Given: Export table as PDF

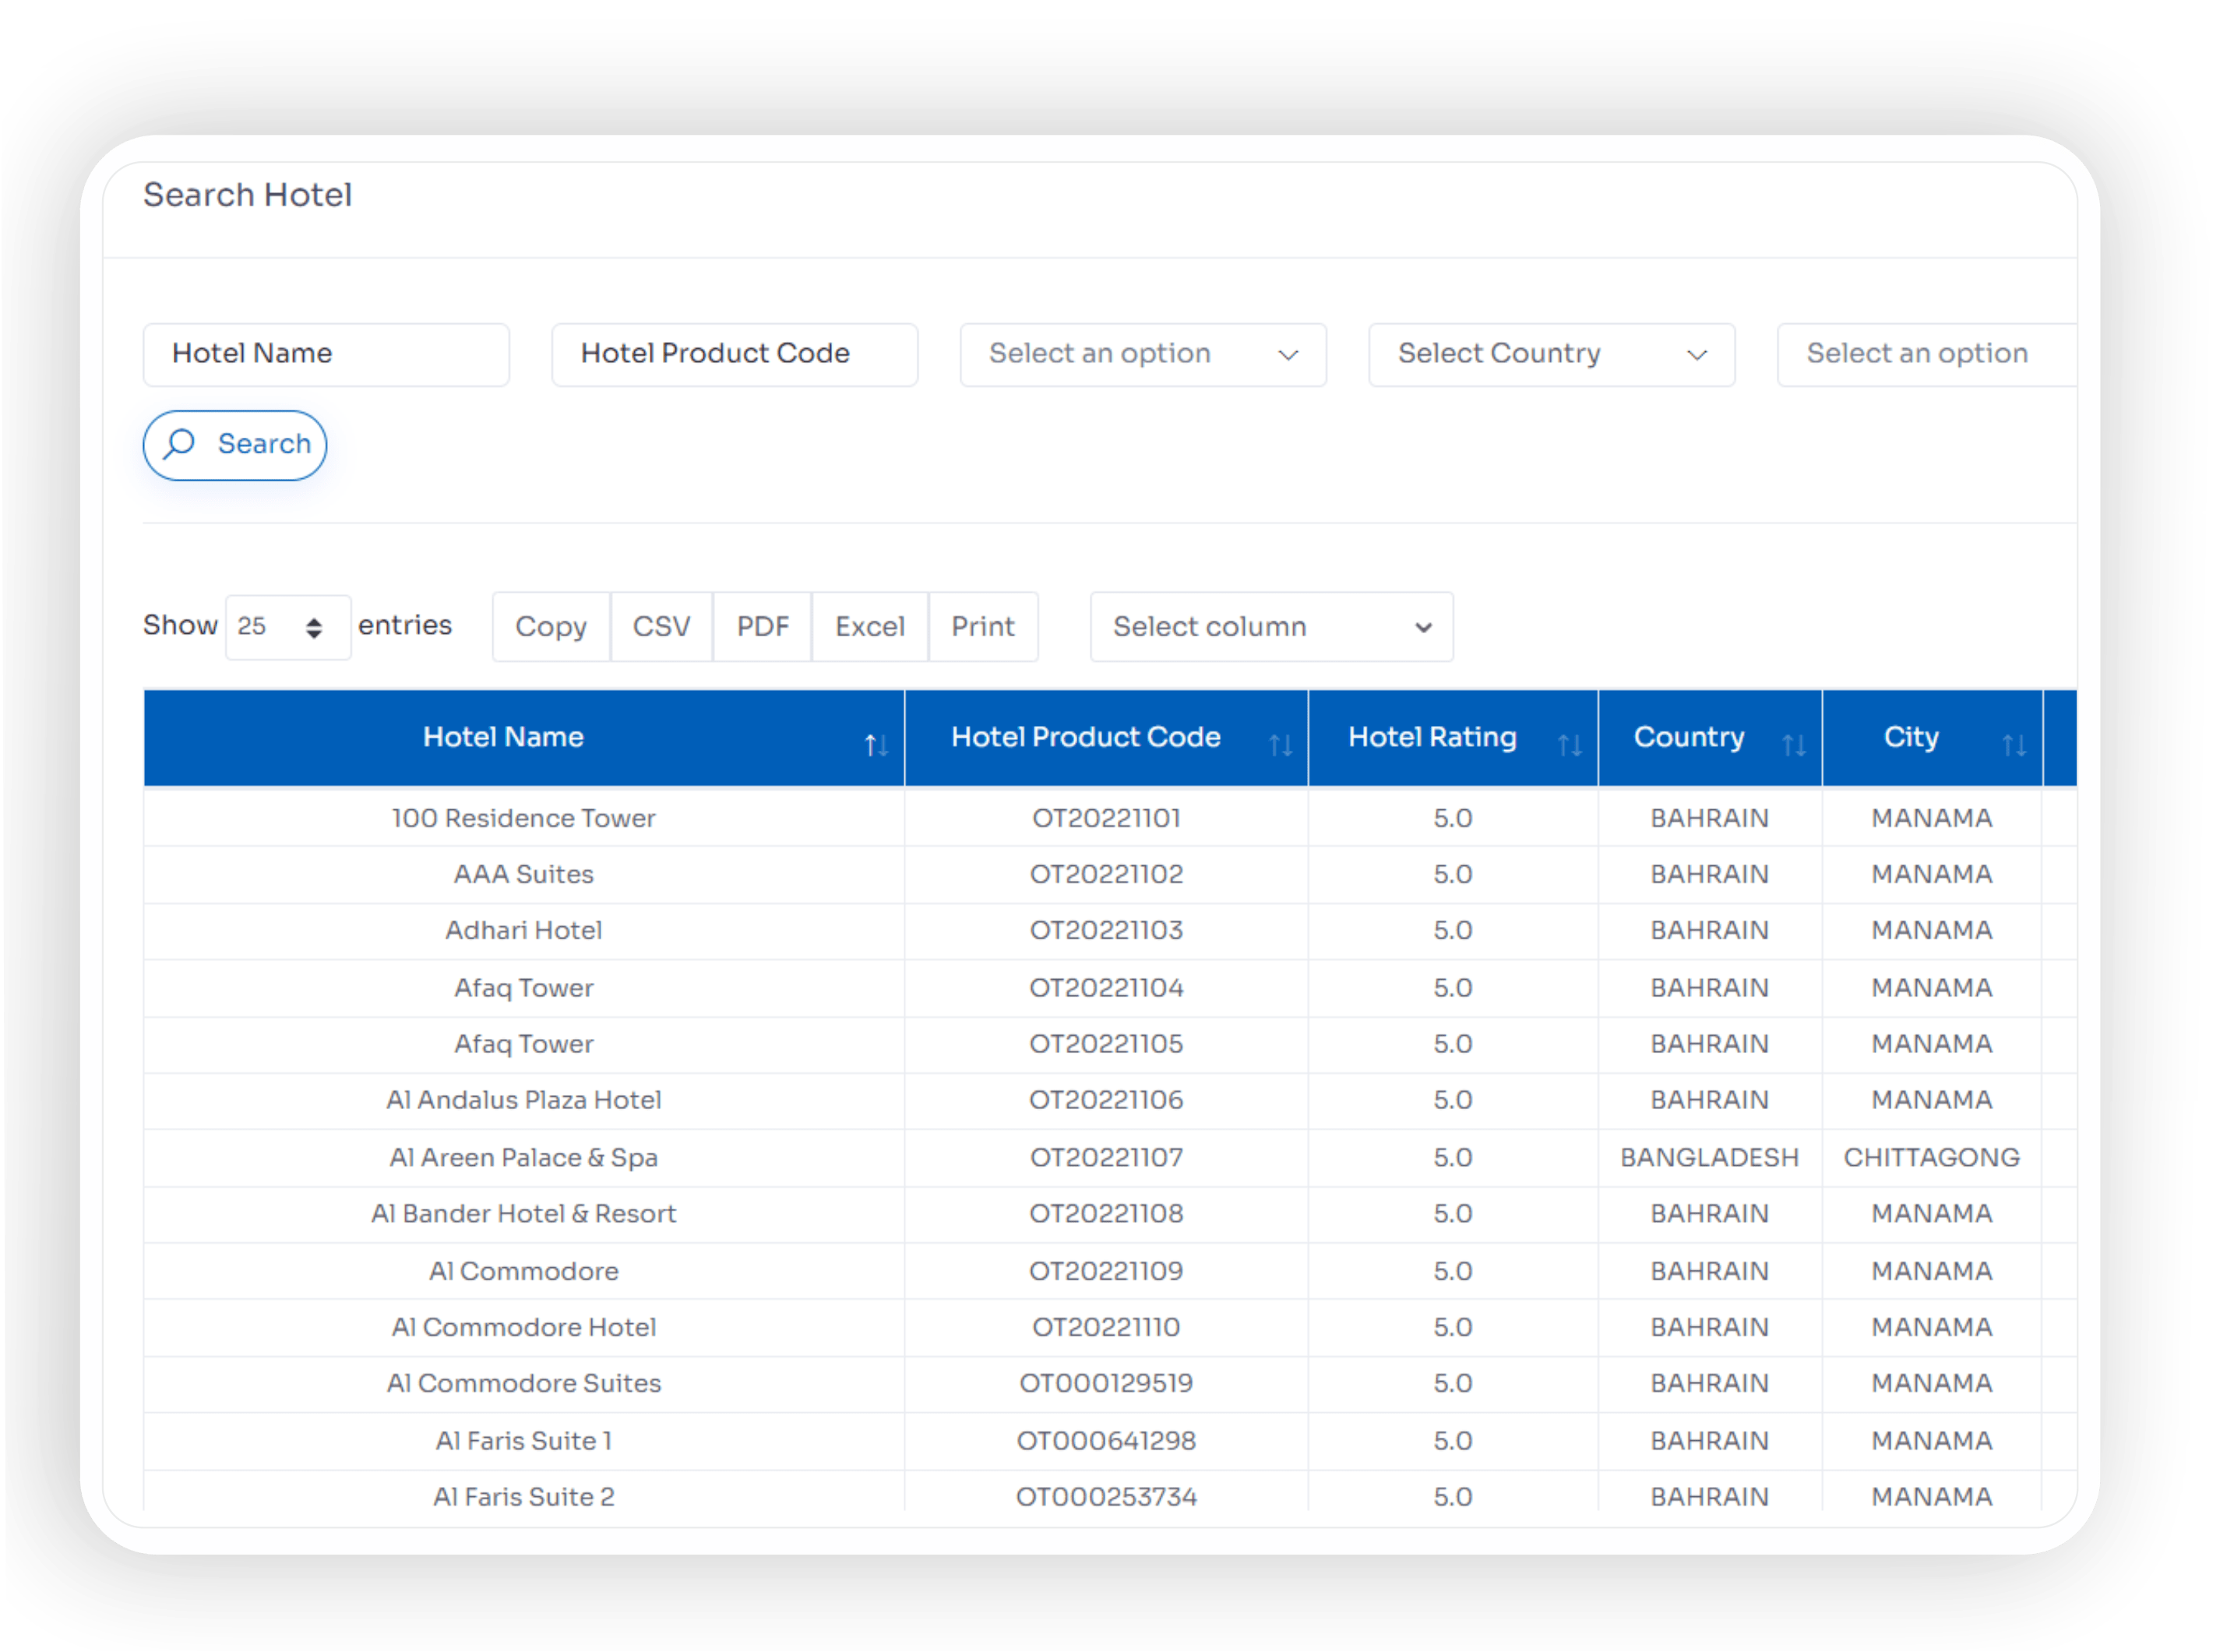Looking at the screenshot, I should pos(763,628).
